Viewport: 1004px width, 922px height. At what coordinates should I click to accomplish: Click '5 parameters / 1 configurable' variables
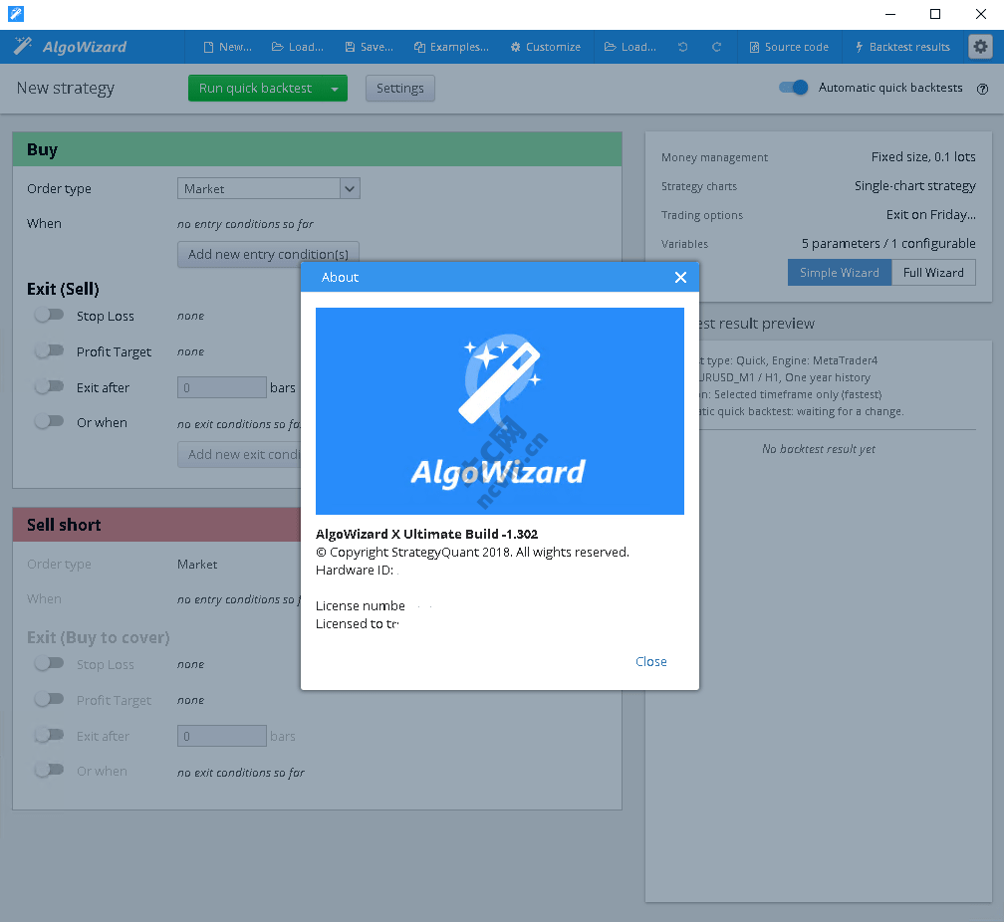(x=888, y=243)
